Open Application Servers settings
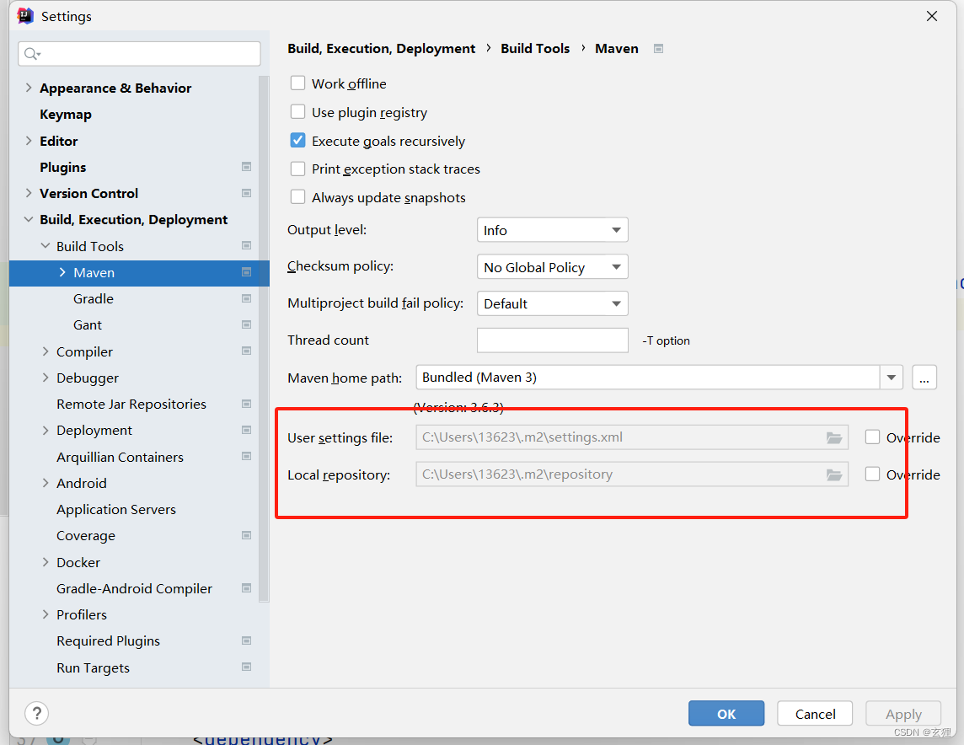This screenshot has height=745, width=964. coord(116,510)
